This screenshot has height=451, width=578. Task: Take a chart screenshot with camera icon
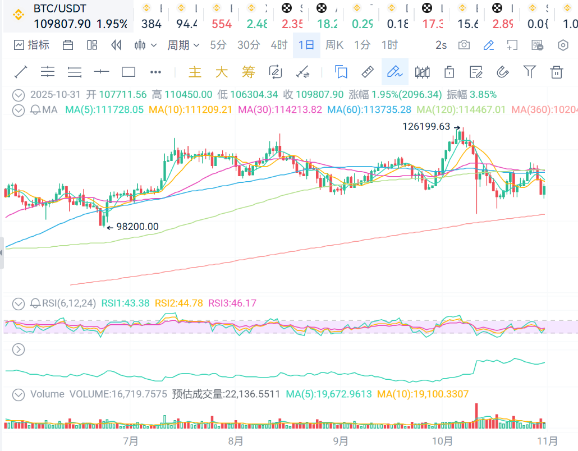pos(464,45)
